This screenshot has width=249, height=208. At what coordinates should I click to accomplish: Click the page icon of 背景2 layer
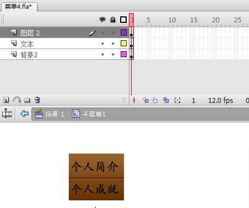point(14,54)
